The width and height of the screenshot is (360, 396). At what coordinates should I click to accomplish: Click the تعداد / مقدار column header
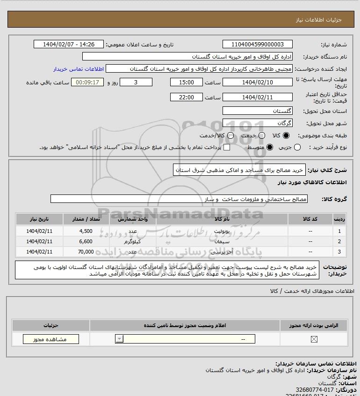click(x=86, y=219)
